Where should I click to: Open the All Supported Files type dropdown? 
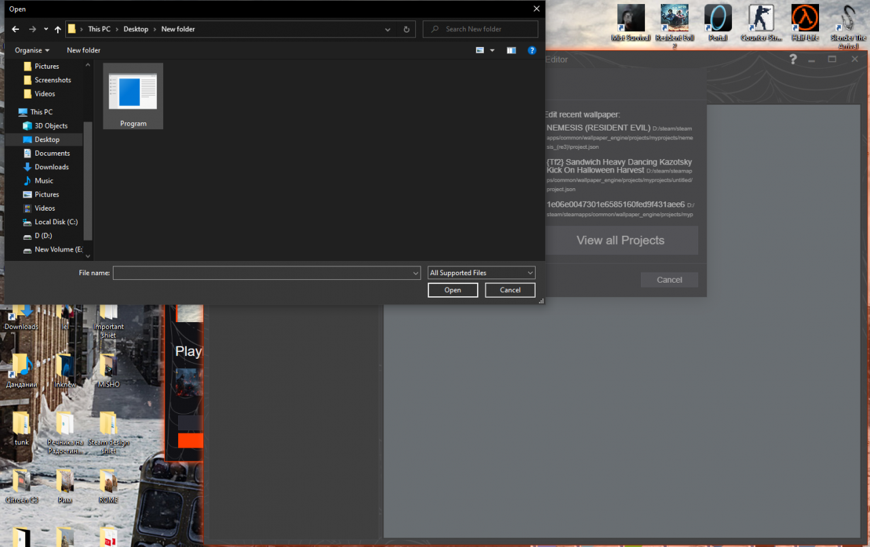coord(481,272)
